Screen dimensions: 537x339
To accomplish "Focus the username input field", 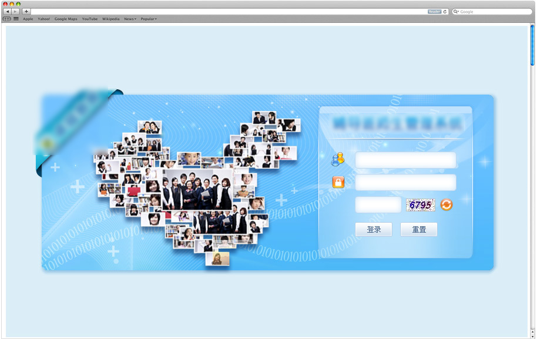I will tap(405, 160).
